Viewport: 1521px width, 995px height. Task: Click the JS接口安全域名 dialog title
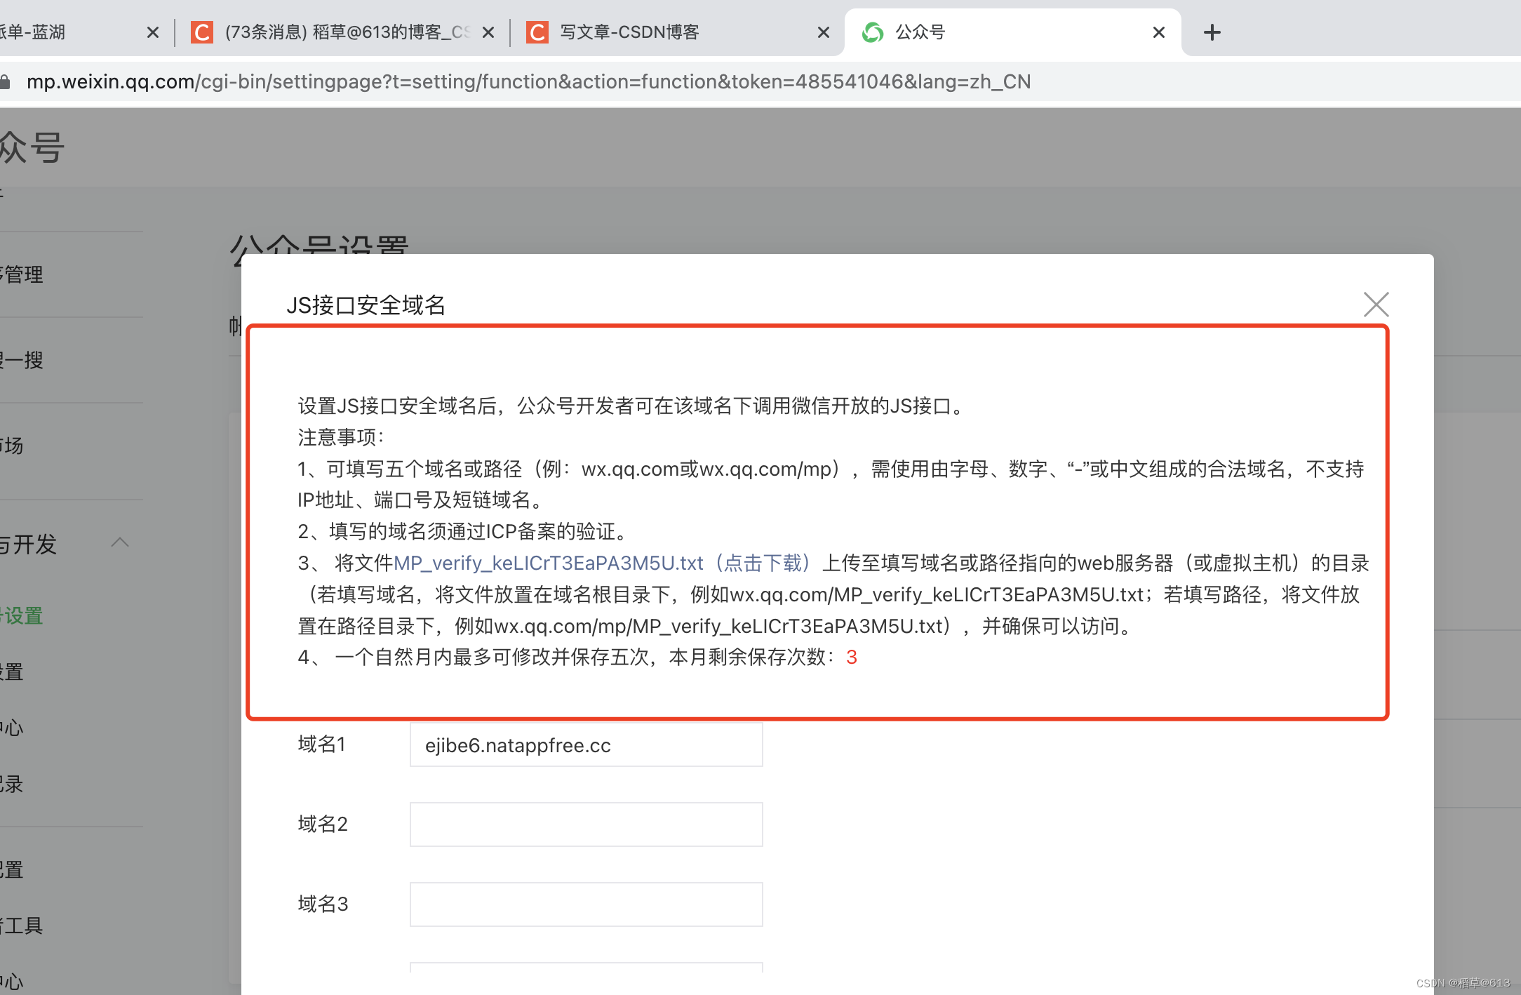pyautogui.click(x=366, y=305)
